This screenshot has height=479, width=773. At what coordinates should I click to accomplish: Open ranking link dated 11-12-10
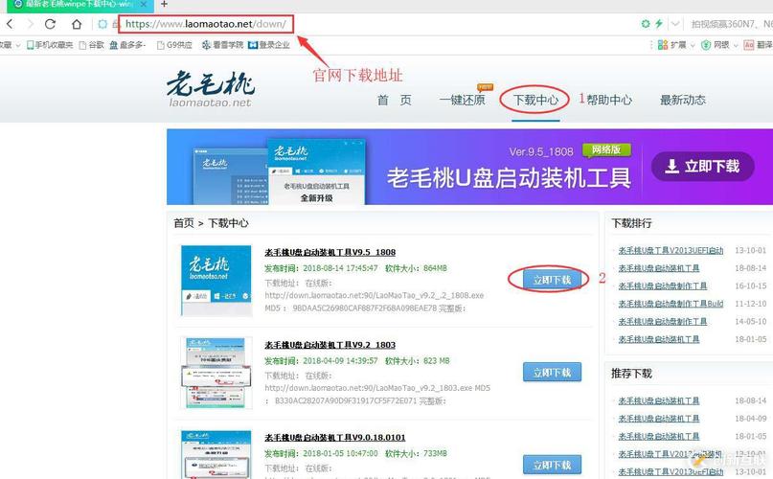point(671,304)
